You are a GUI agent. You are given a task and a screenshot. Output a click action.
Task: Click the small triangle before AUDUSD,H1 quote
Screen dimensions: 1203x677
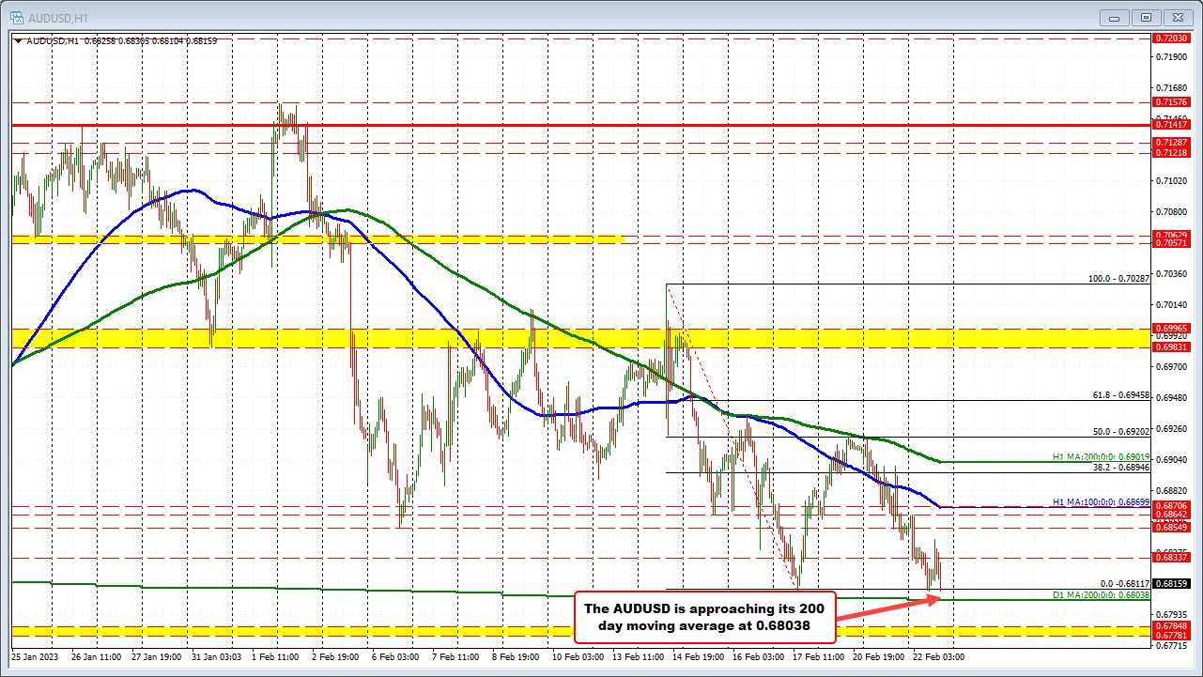pyautogui.click(x=20, y=41)
